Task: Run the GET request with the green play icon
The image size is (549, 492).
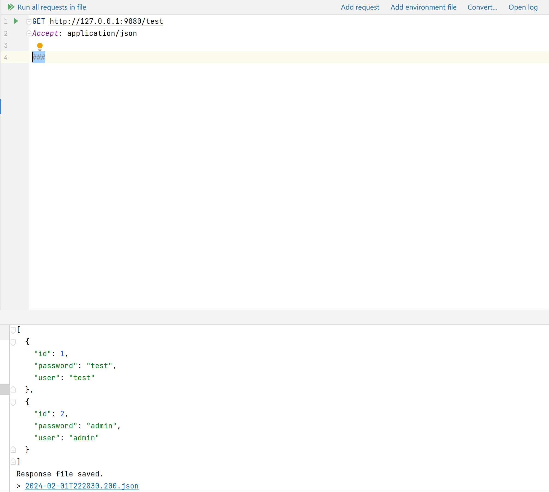Action: pos(16,21)
